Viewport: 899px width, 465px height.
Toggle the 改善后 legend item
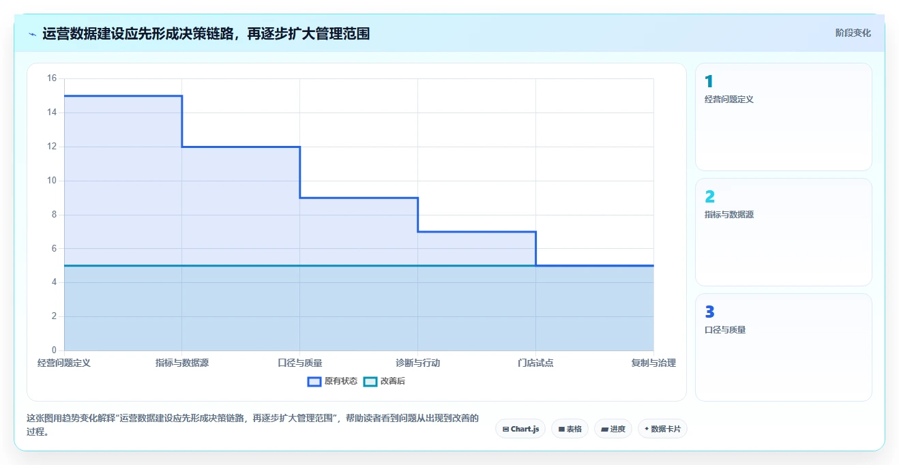(x=384, y=381)
